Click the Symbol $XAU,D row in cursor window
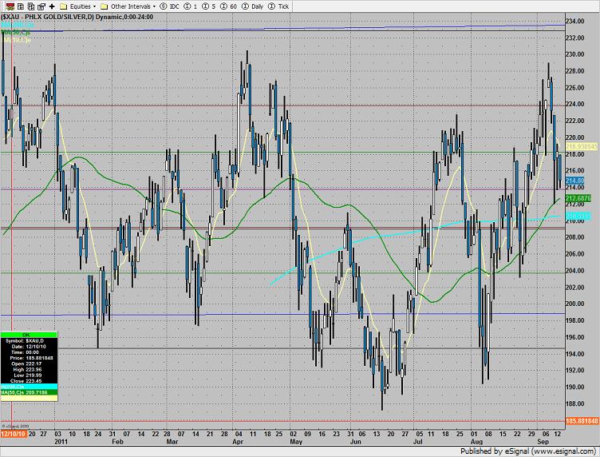Viewport: 600px width, 457px height. point(29,340)
